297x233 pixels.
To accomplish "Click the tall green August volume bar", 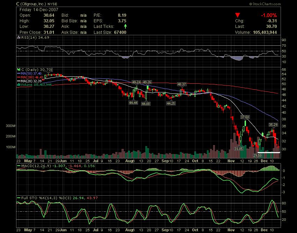I will pyautogui.click(x=146, y=152).
